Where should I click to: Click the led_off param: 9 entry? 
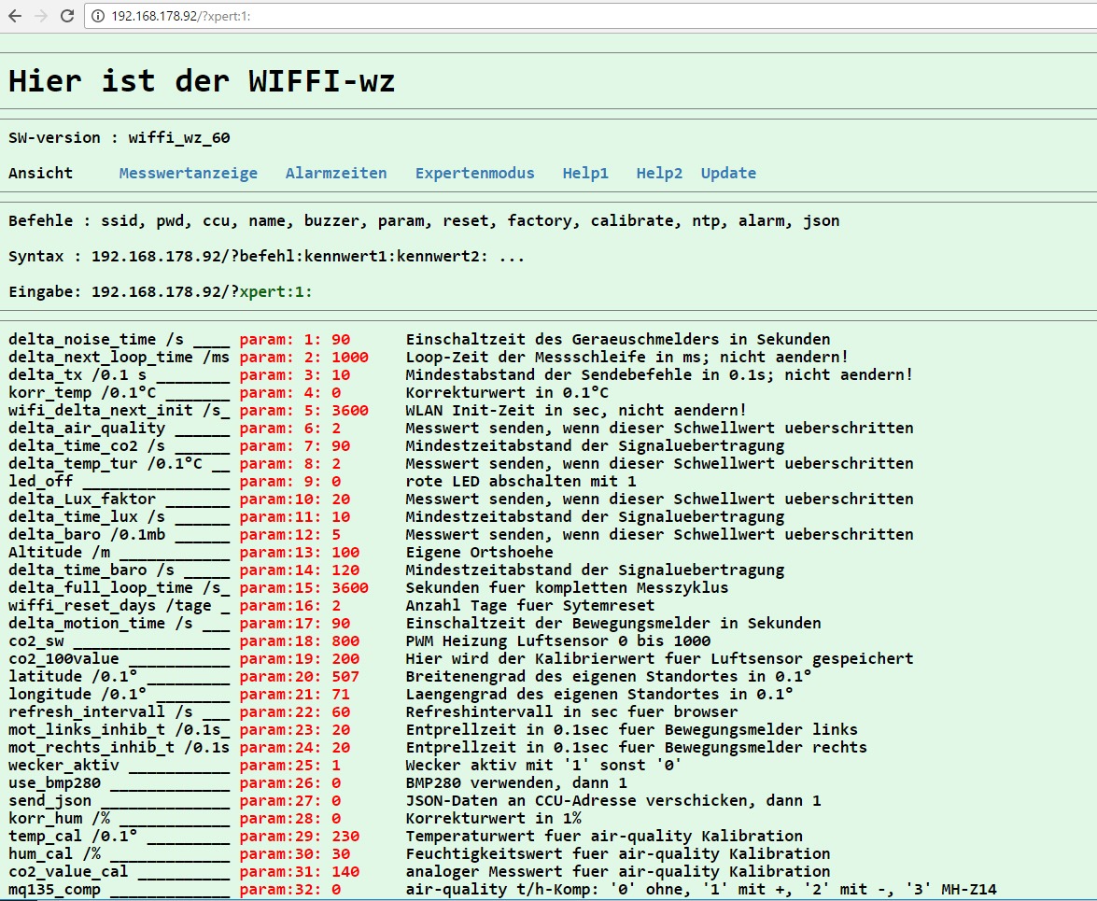click(289, 481)
